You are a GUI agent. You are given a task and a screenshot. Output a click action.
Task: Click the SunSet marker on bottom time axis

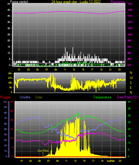tap(111, 161)
